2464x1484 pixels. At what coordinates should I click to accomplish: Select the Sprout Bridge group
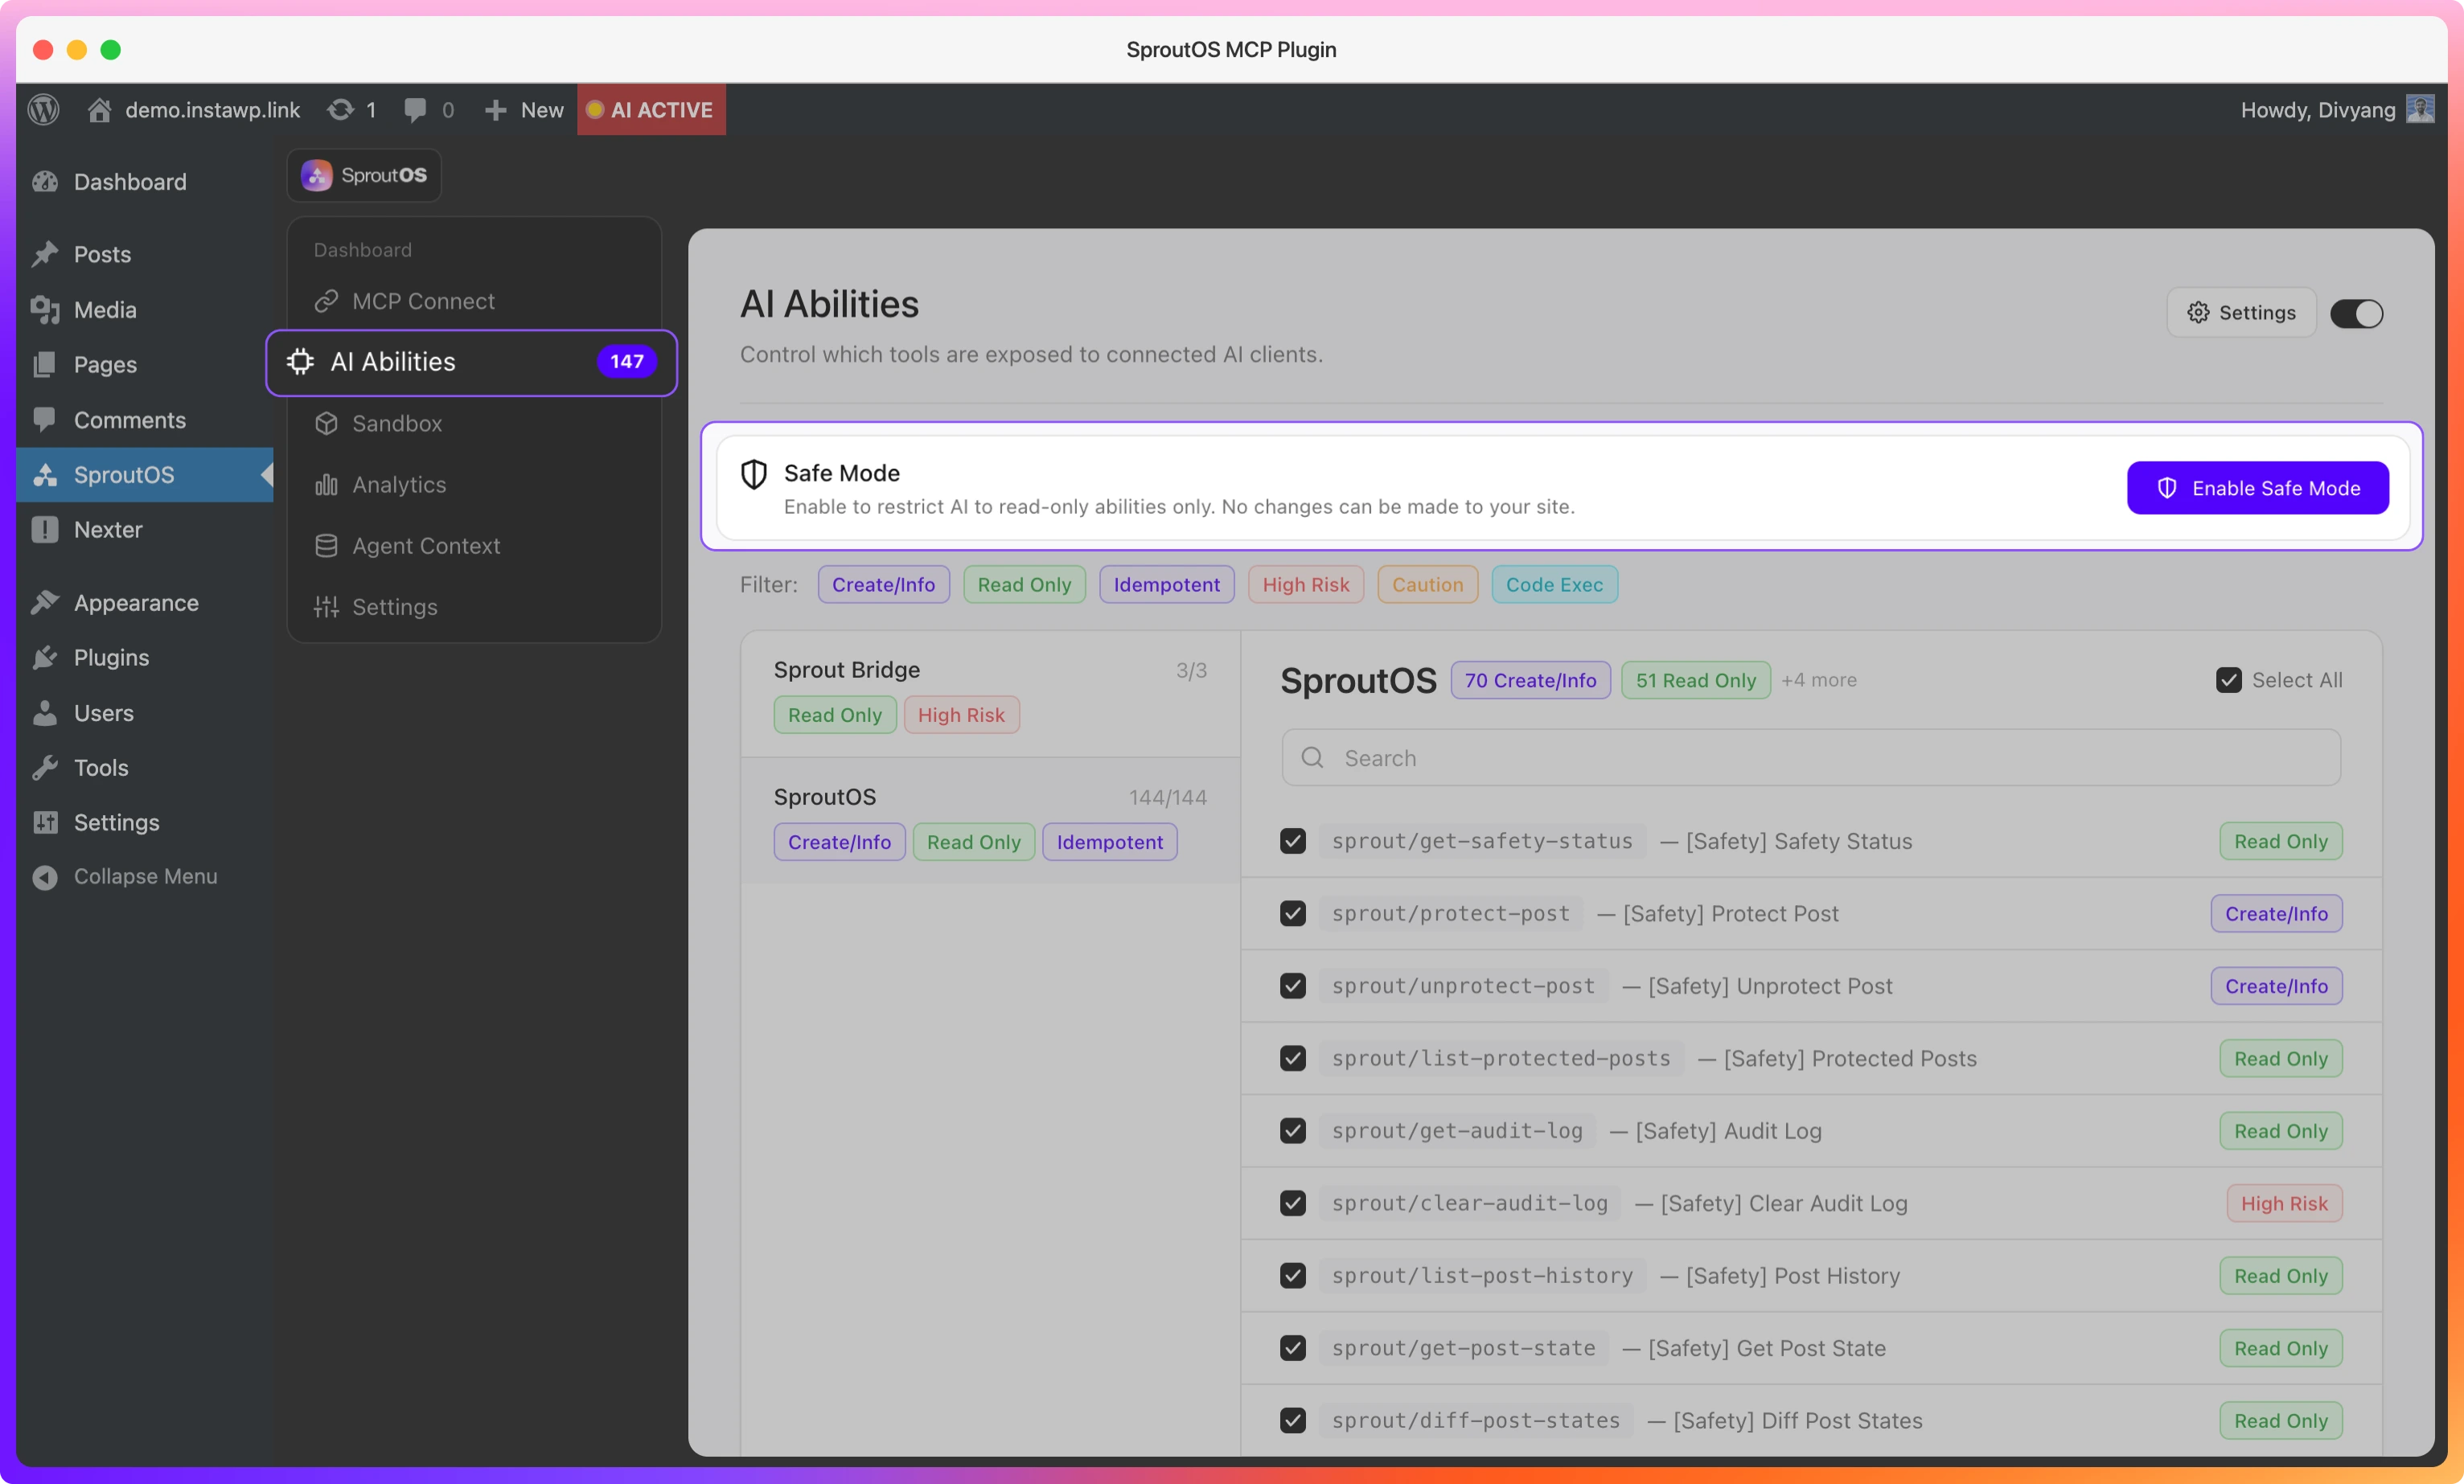[990, 694]
